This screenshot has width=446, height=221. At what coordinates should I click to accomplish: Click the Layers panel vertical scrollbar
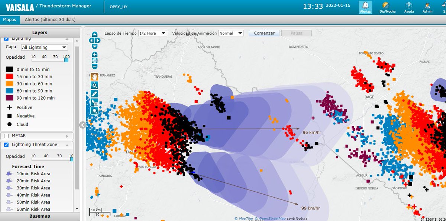click(x=77, y=118)
